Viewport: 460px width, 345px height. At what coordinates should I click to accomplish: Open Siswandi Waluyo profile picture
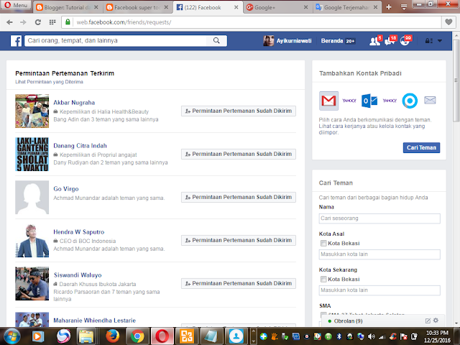[x=32, y=284]
